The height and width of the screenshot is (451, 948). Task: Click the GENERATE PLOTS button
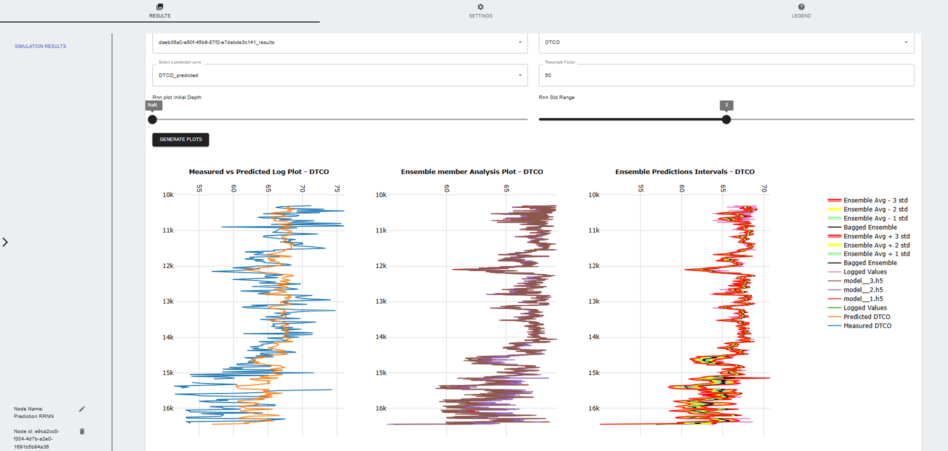pyautogui.click(x=181, y=140)
